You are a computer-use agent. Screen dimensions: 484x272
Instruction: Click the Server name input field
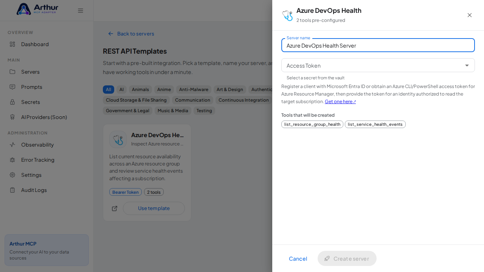[x=378, y=45]
